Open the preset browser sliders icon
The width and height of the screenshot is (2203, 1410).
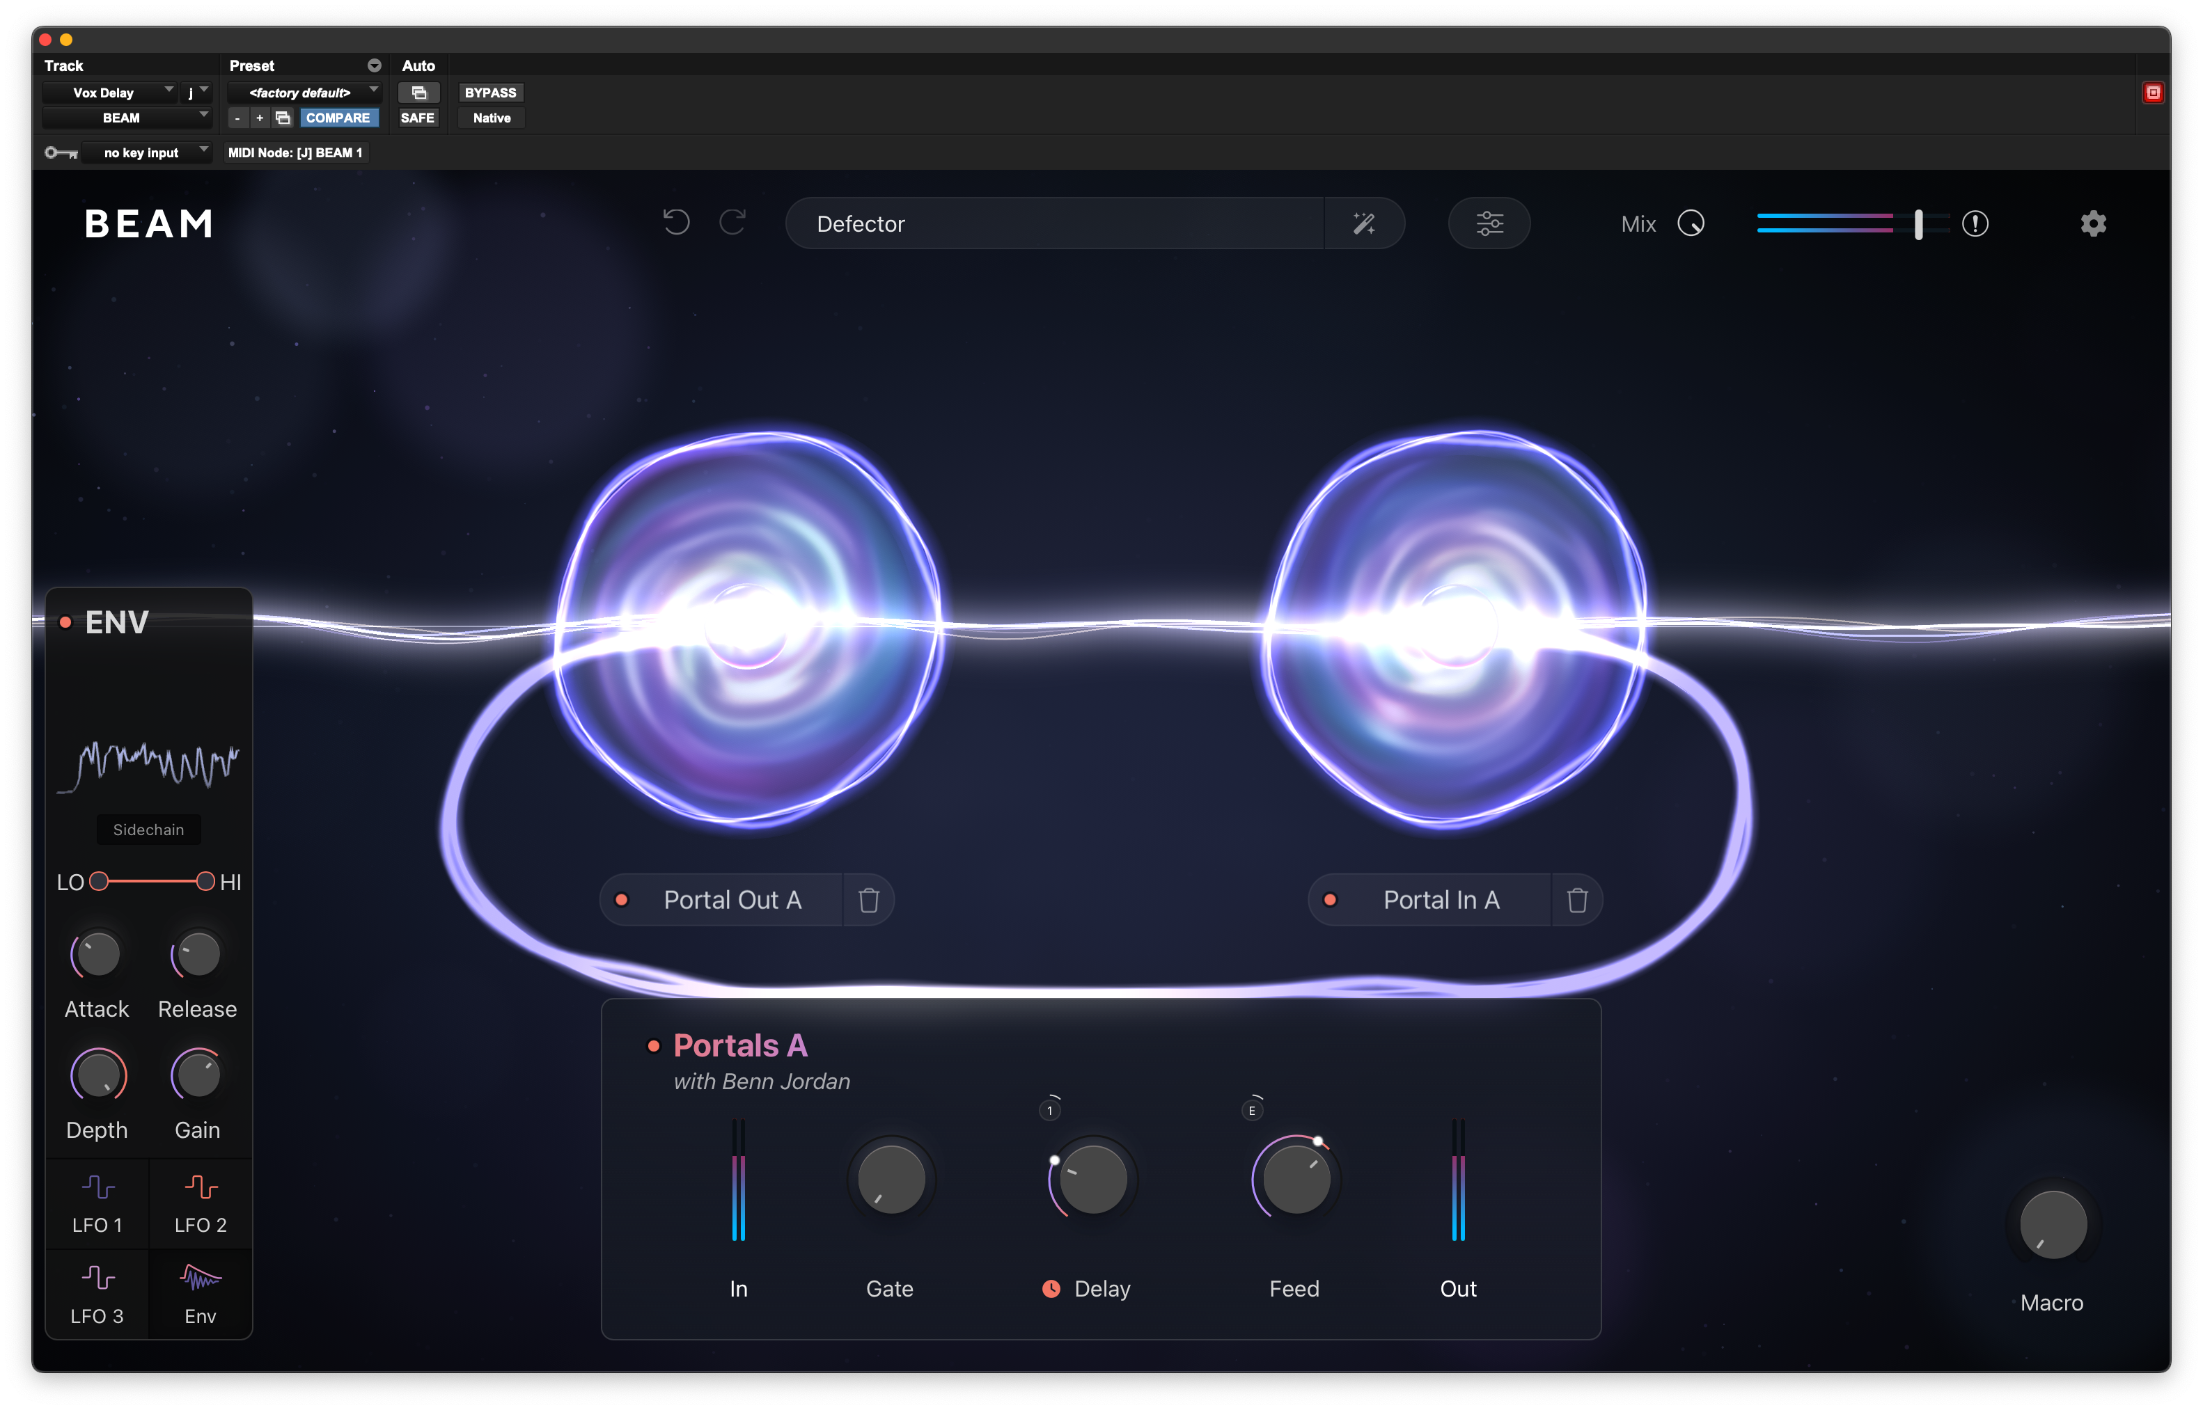pyautogui.click(x=1489, y=223)
